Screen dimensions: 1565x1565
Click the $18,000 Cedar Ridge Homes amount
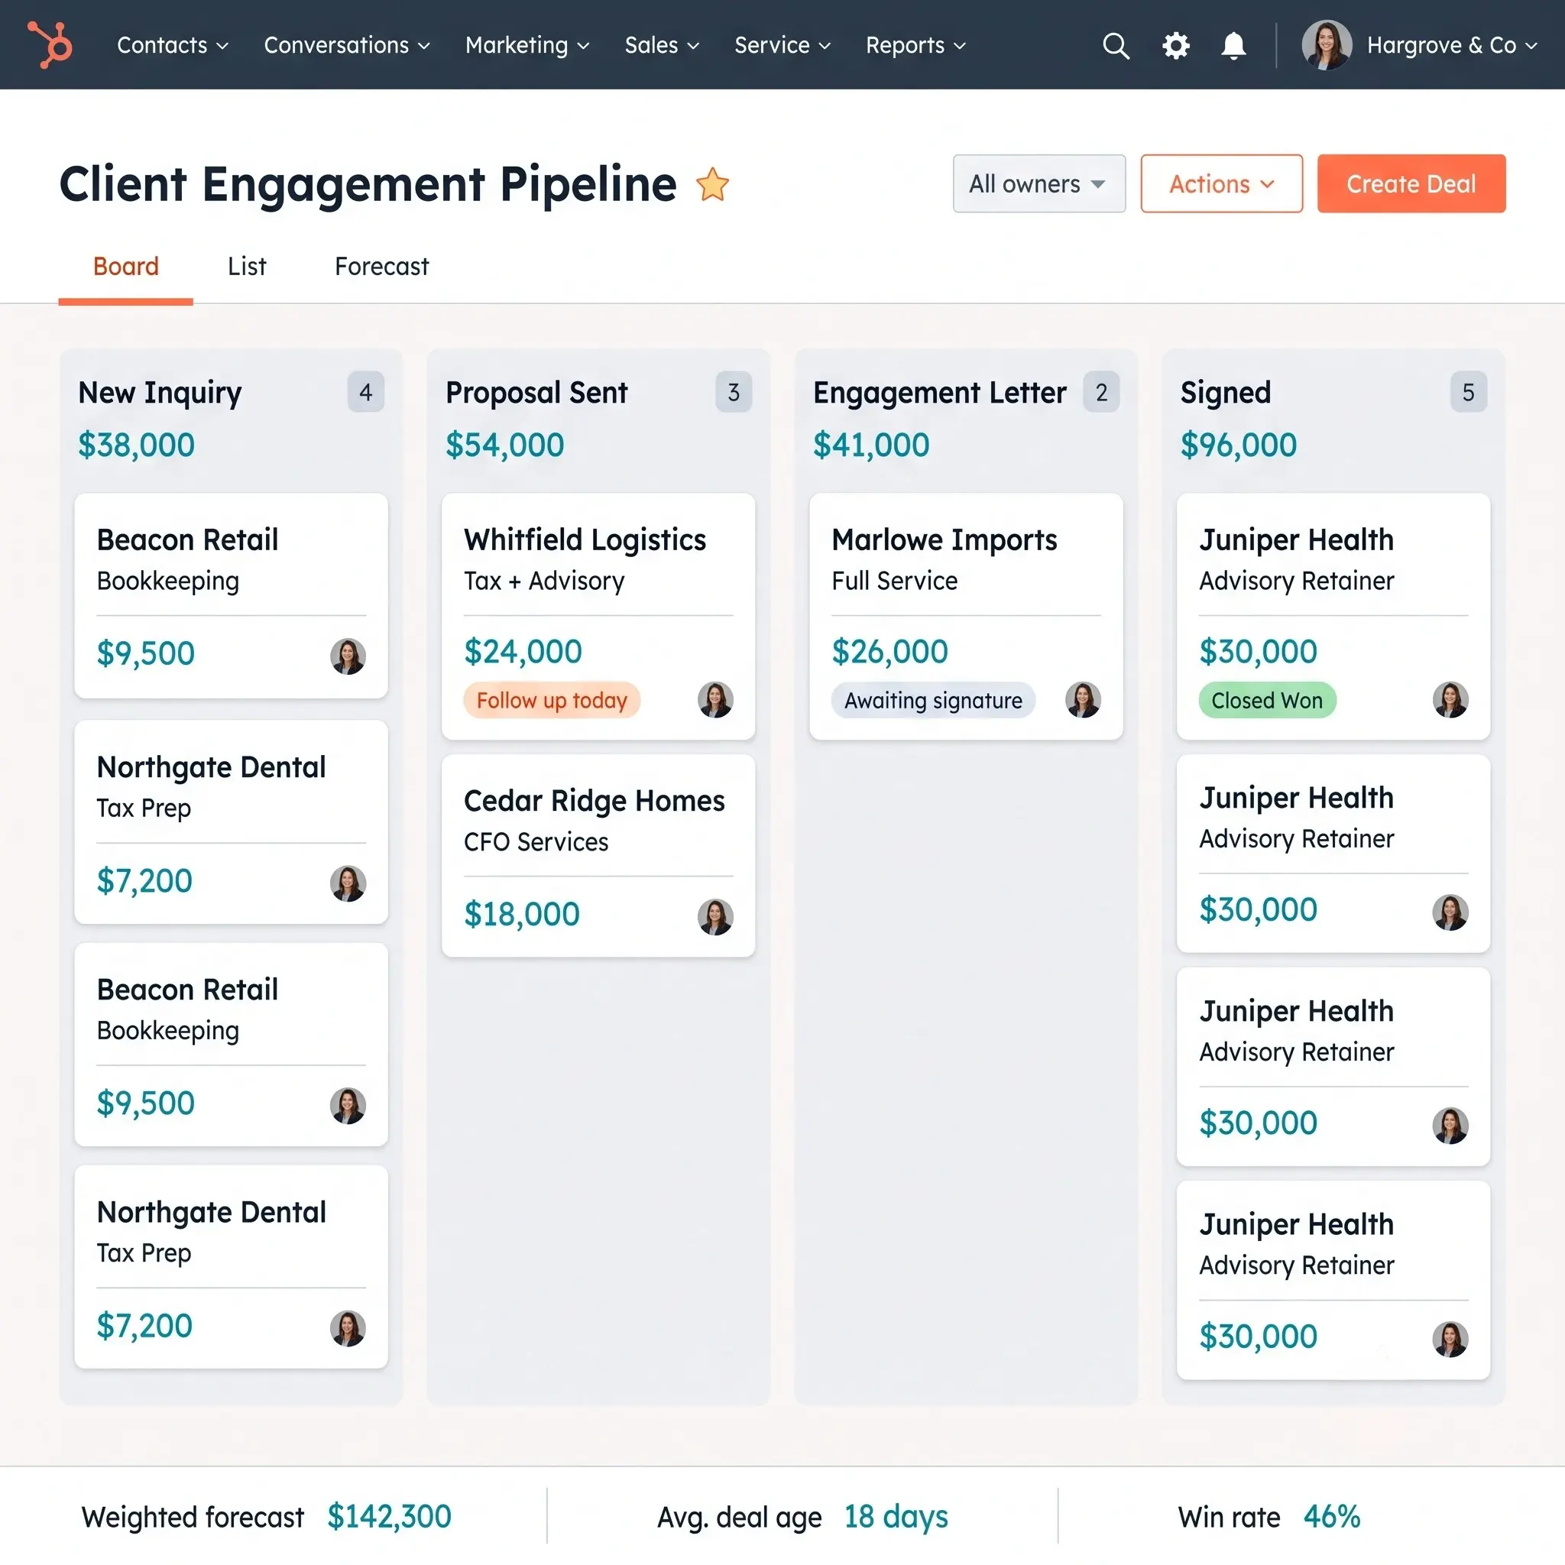522,914
